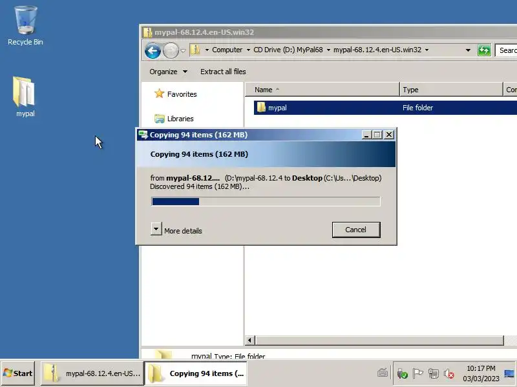This screenshot has height=387, width=517.
Task: Click the on-screen keyboard tray icon
Action: 383,373
